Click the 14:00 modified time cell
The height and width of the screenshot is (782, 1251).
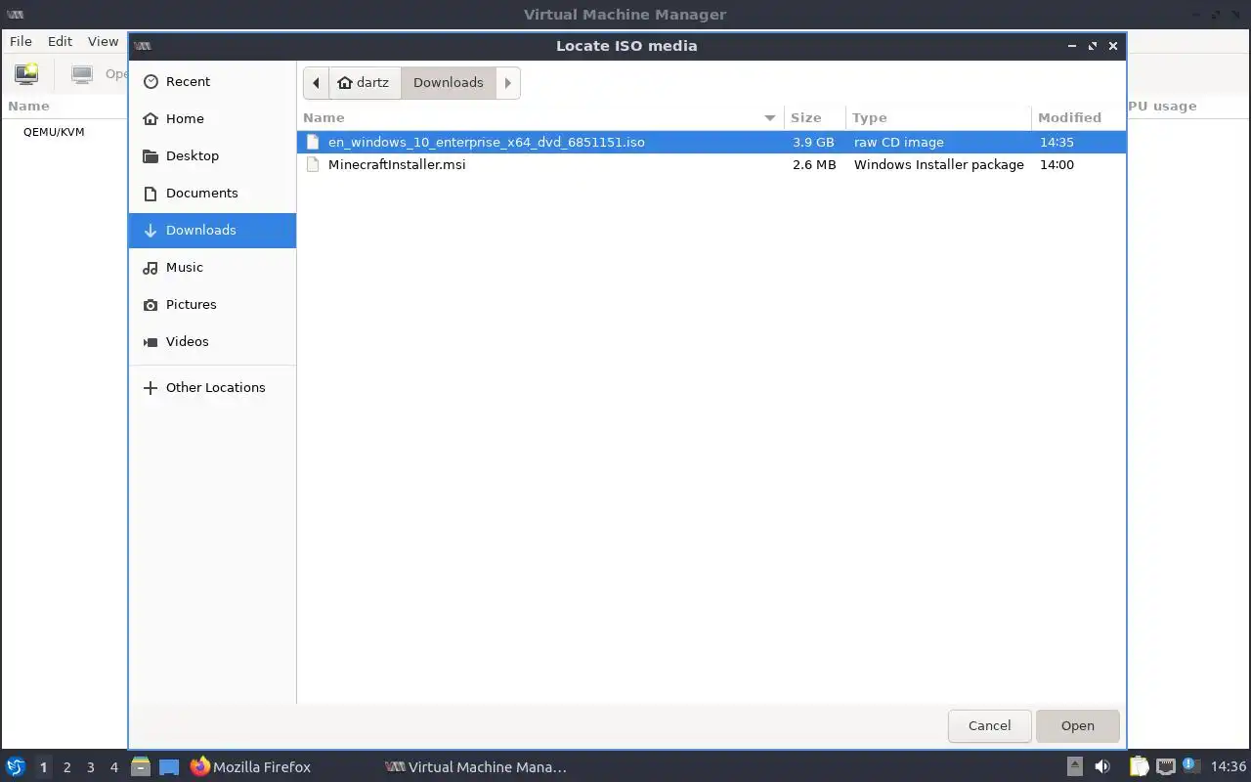[x=1057, y=164]
